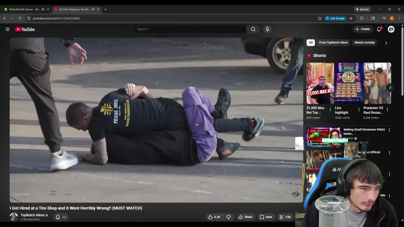Open the Live highlight Short thumbnail
This screenshot has height=227, width=404.
[x=349, y=83]
